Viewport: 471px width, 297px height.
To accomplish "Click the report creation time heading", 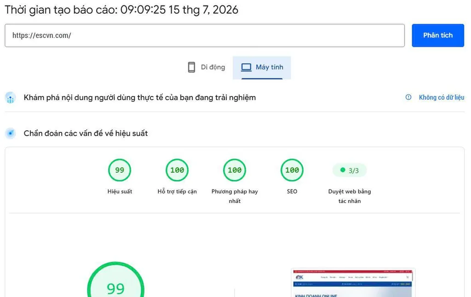I will 121,10.
